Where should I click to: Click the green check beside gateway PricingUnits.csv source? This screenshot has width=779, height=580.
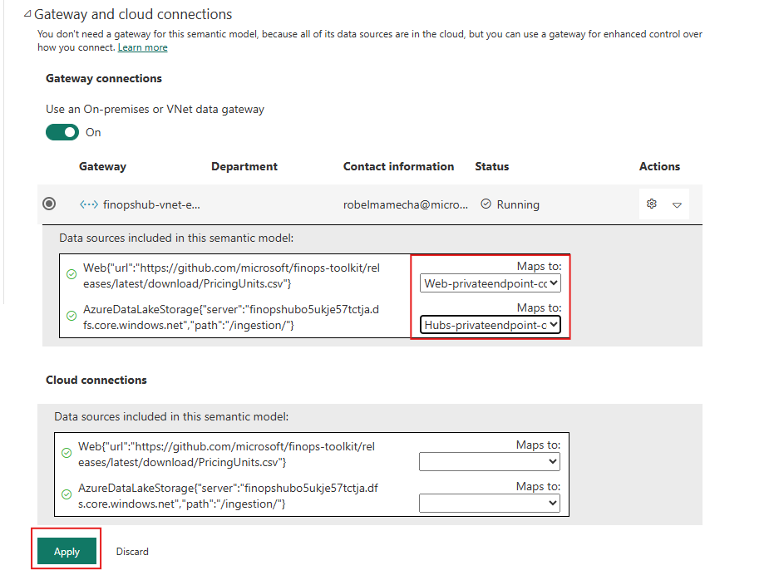pos(71,274)
